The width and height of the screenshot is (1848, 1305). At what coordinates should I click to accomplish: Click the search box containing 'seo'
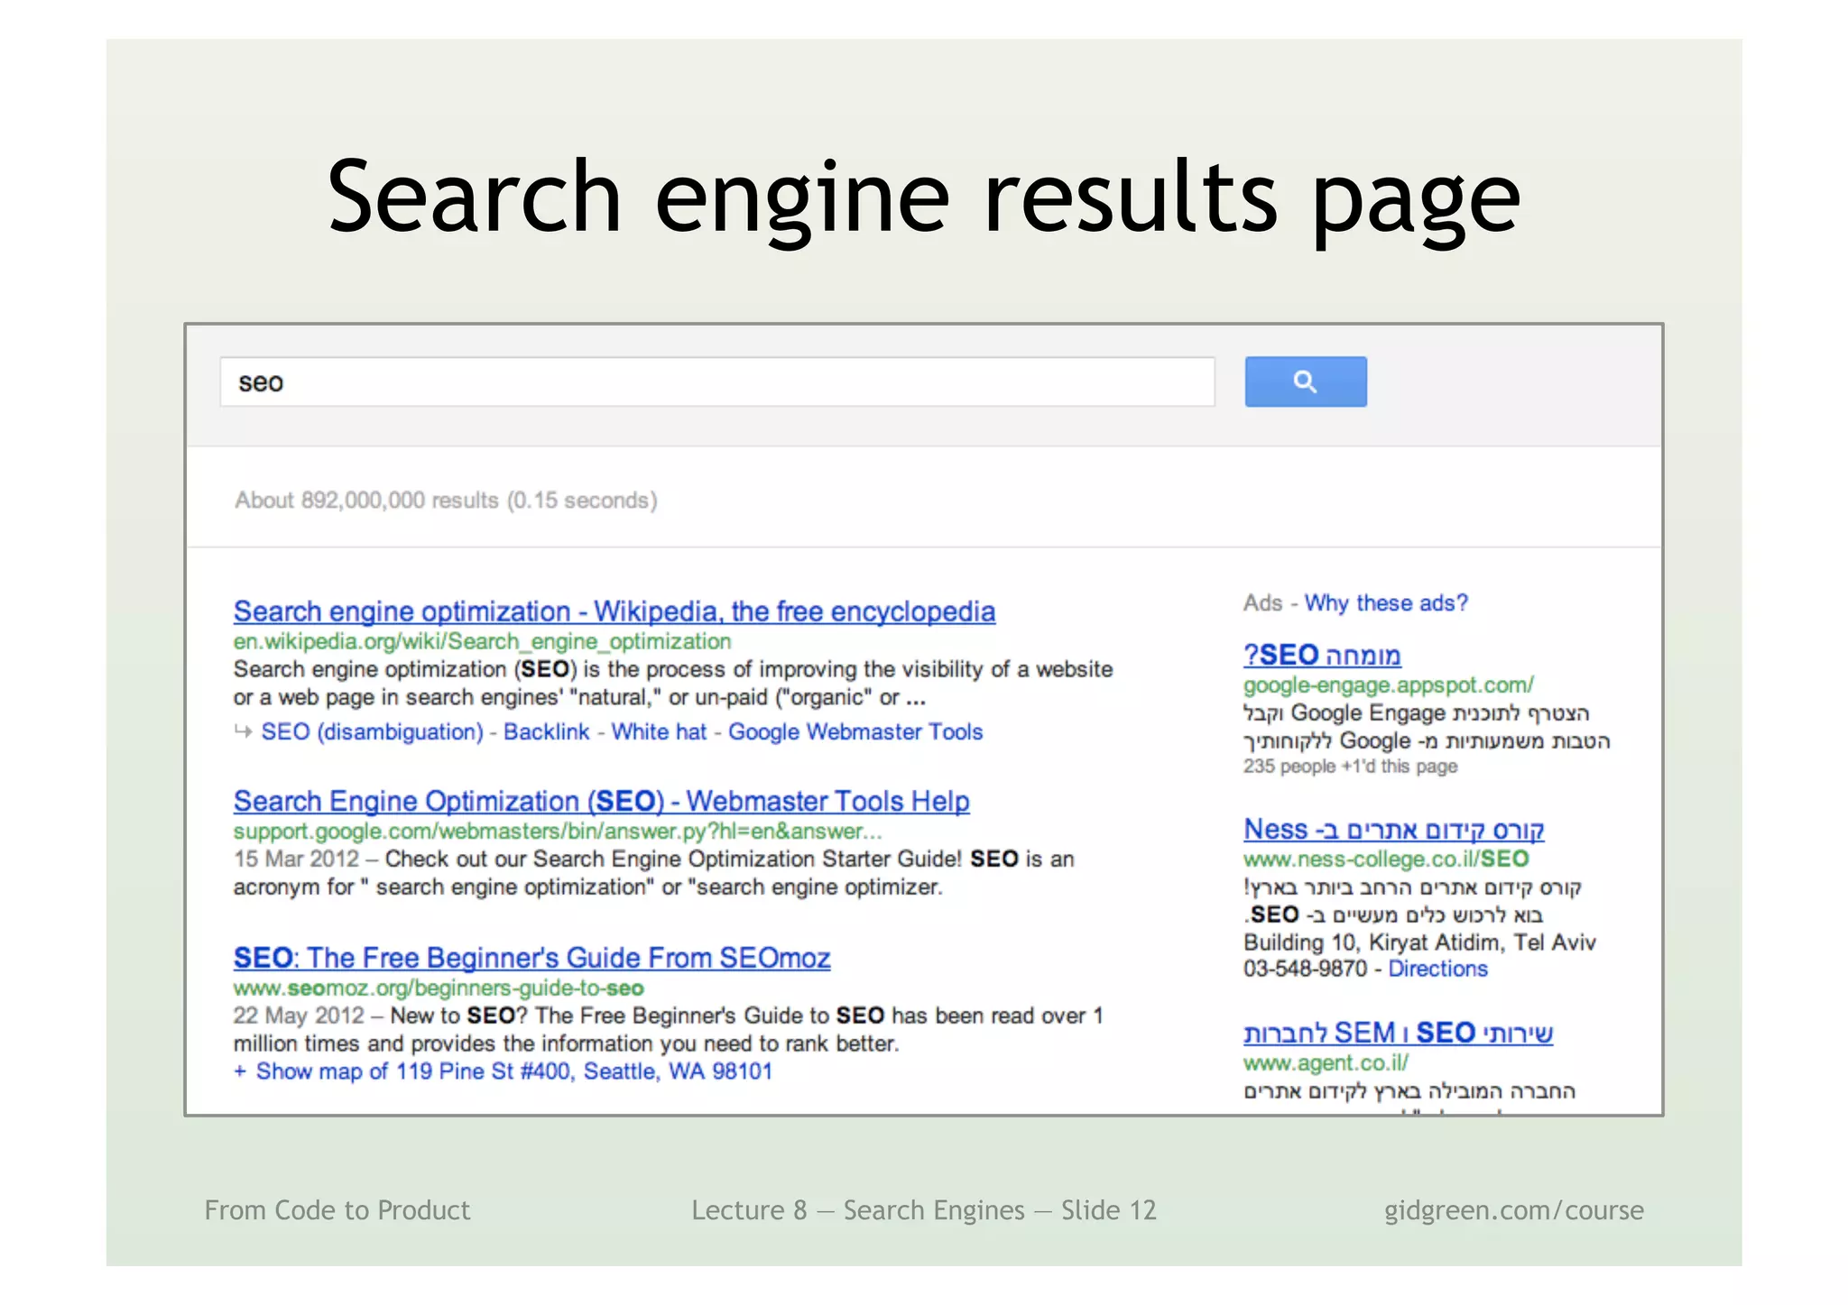coord(717,381)
